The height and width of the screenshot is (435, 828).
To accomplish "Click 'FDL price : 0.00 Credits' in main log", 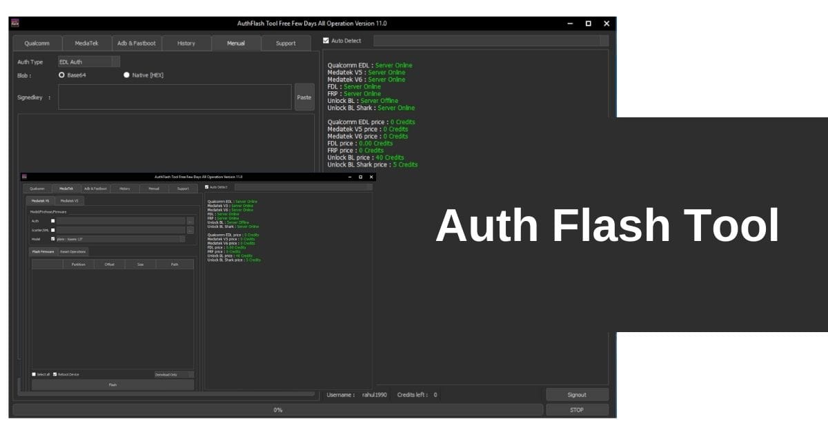I will (x=360, y=144).
